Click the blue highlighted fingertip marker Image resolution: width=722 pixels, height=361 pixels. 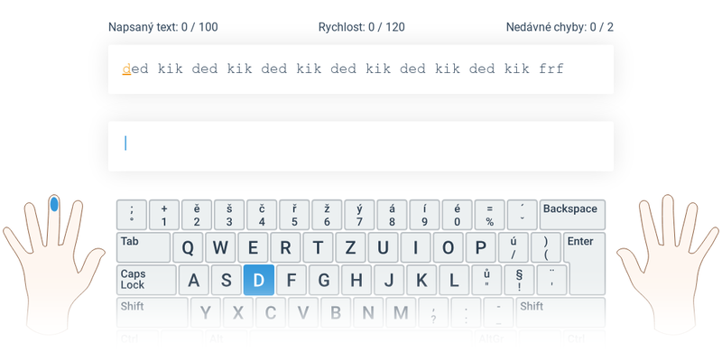[x=54, y=204]
